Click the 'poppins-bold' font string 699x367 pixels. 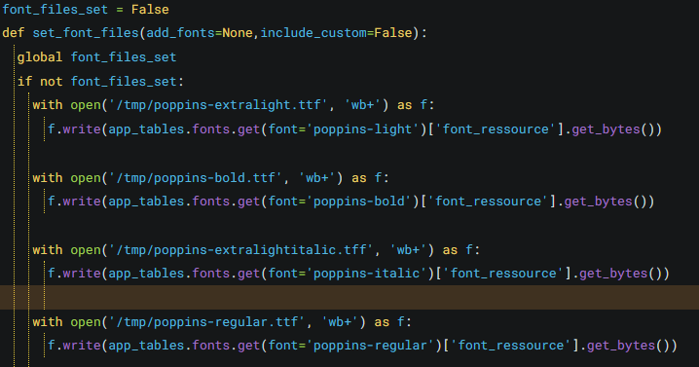point(359,202)
